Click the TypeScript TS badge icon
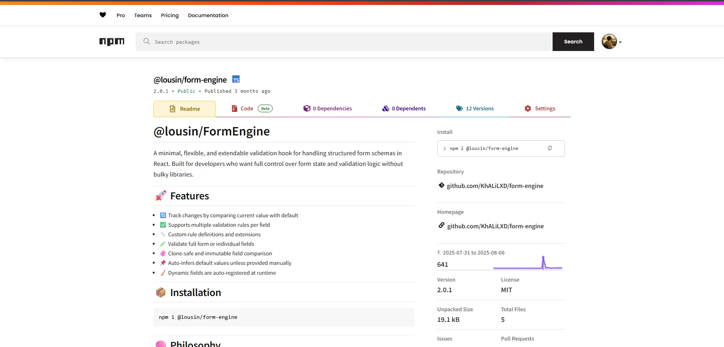Viewport: 724px width, 347px height. point(236,79)
